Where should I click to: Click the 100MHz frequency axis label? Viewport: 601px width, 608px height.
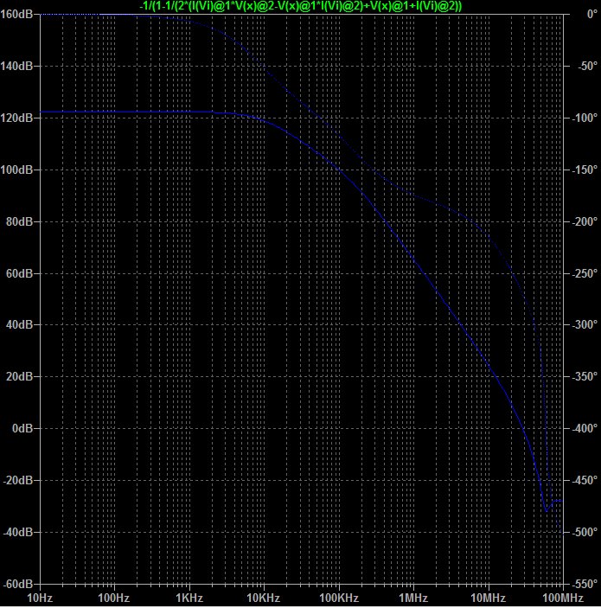[563, 598]
